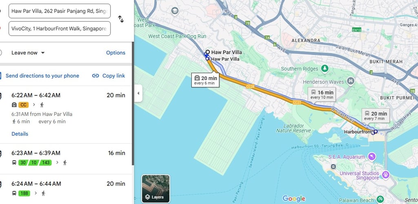
Task: Click bus icon beside 188 badge
Action: [14, 193]
